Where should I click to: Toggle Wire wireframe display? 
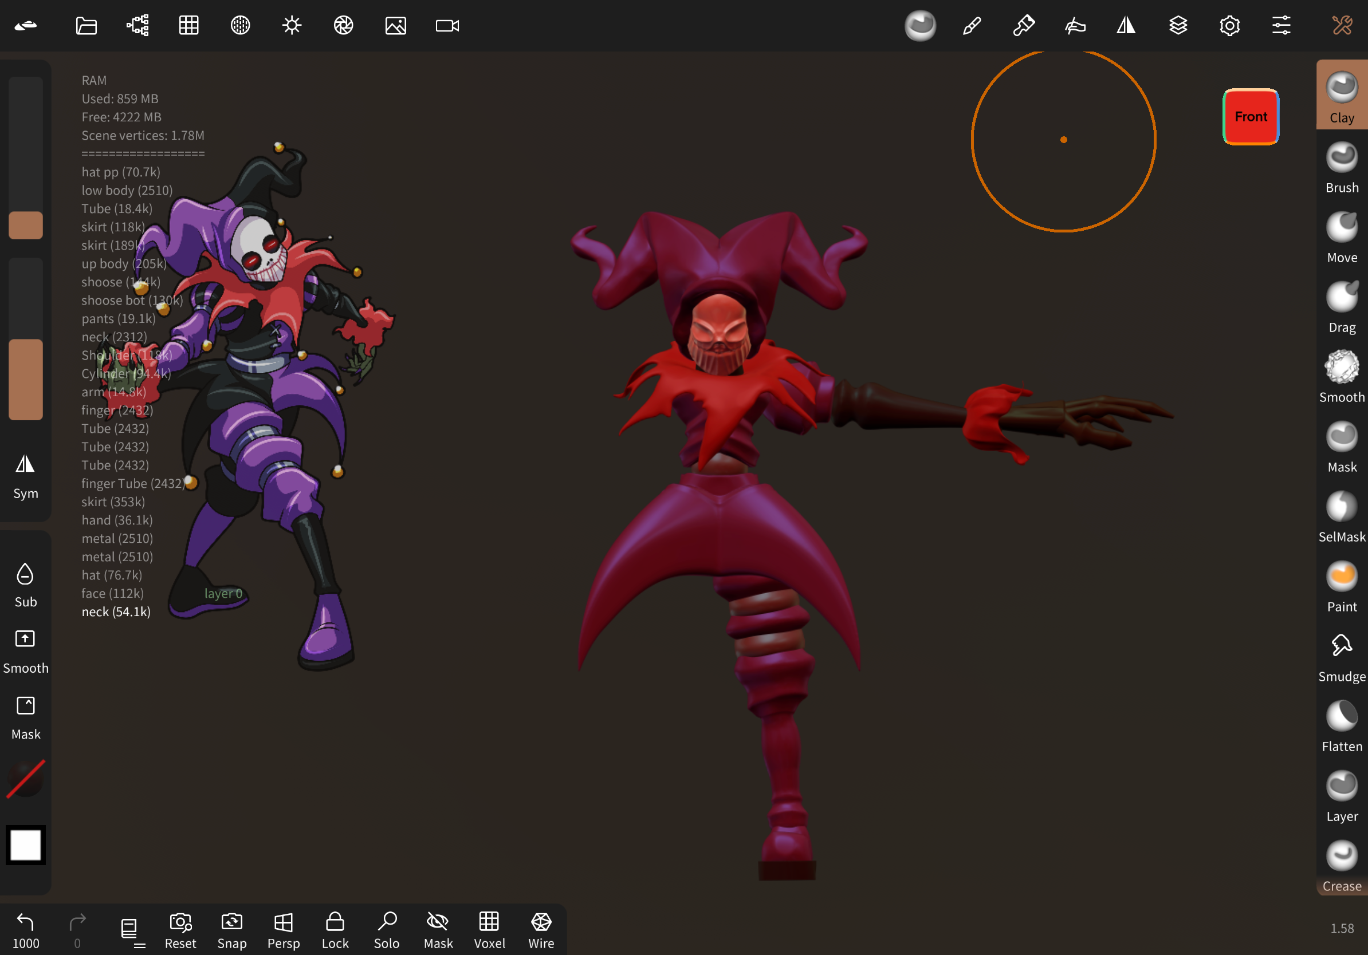[541, 930]
